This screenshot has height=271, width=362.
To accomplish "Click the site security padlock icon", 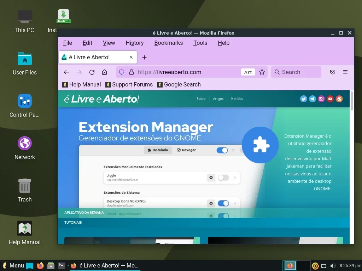I will tap(132, 72).
